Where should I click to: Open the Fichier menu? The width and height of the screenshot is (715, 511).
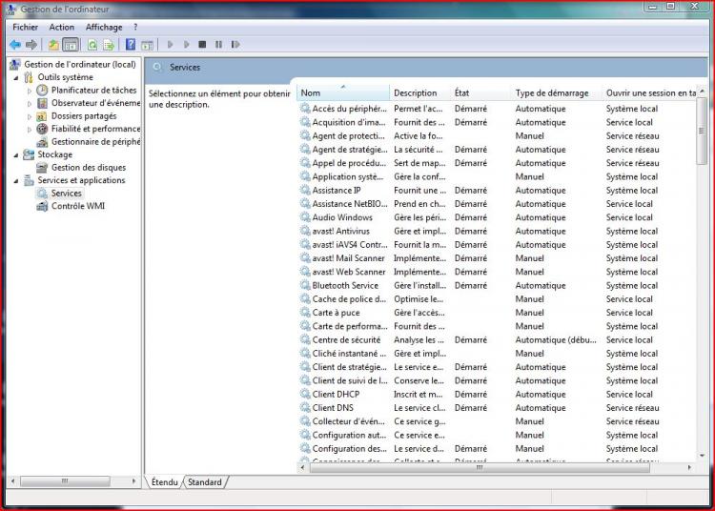point(26,28)
